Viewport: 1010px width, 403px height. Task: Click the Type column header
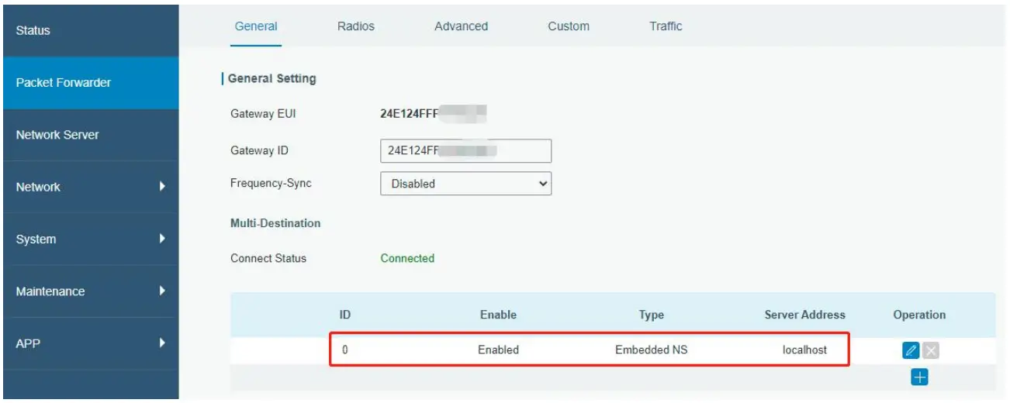tap(651, 315)
